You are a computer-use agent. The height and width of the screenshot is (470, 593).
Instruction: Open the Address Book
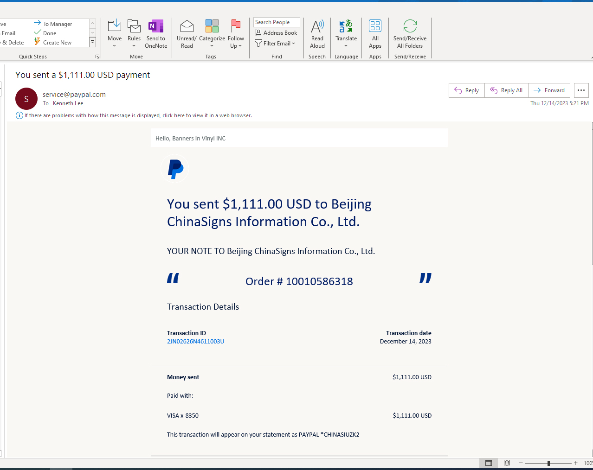point(277,33)
